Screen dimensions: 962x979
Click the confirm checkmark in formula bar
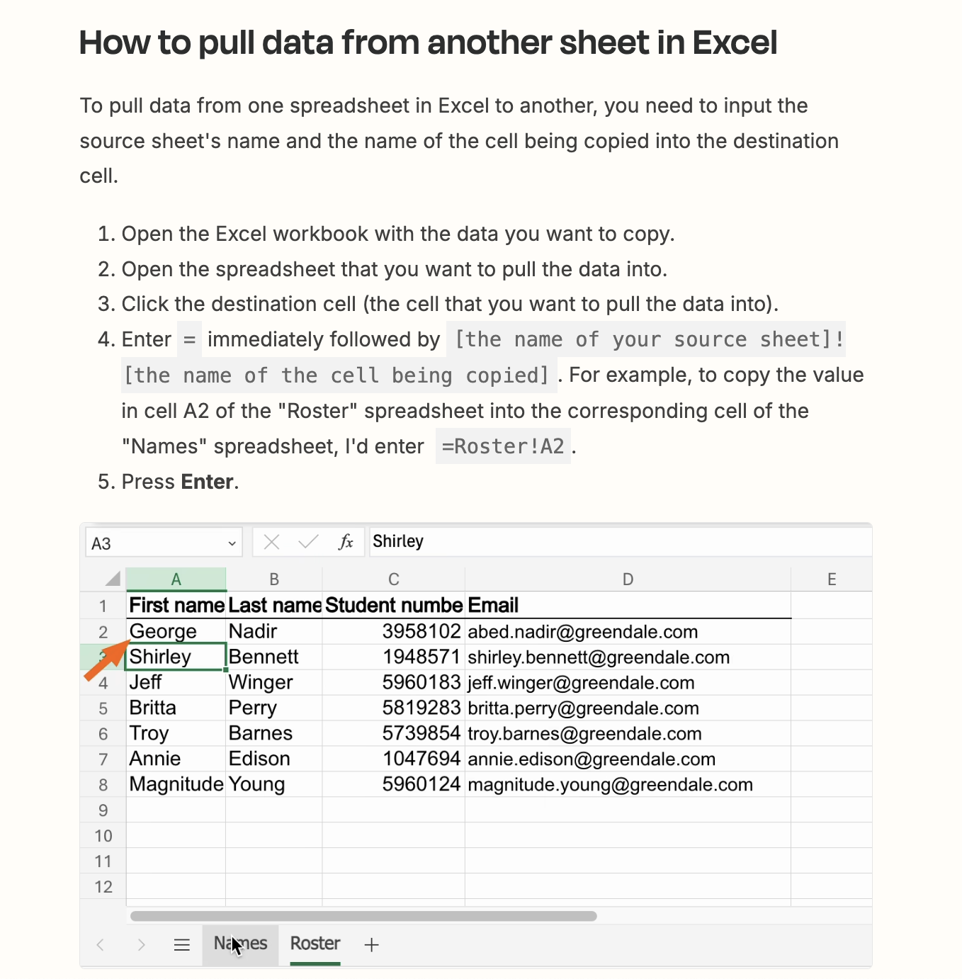point(308,543)
